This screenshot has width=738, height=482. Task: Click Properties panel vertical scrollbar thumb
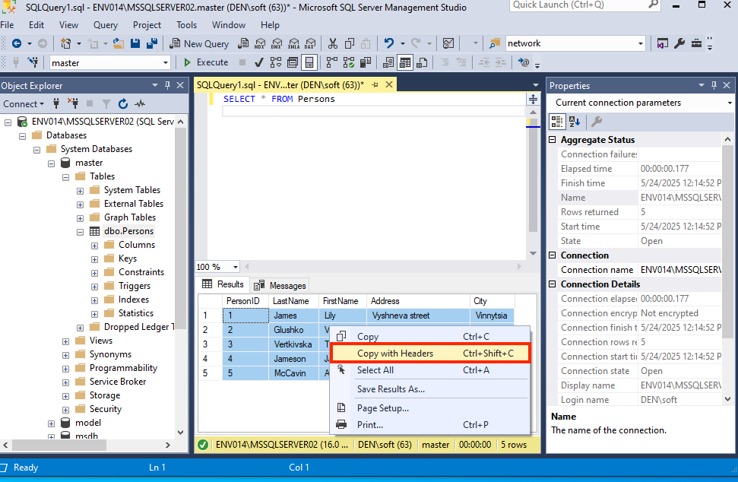[x=727, y=241]
